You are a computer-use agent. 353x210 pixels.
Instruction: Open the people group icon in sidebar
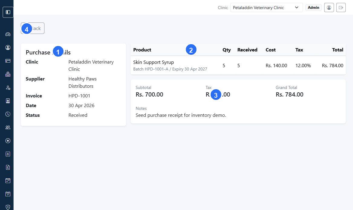point(8,127)
